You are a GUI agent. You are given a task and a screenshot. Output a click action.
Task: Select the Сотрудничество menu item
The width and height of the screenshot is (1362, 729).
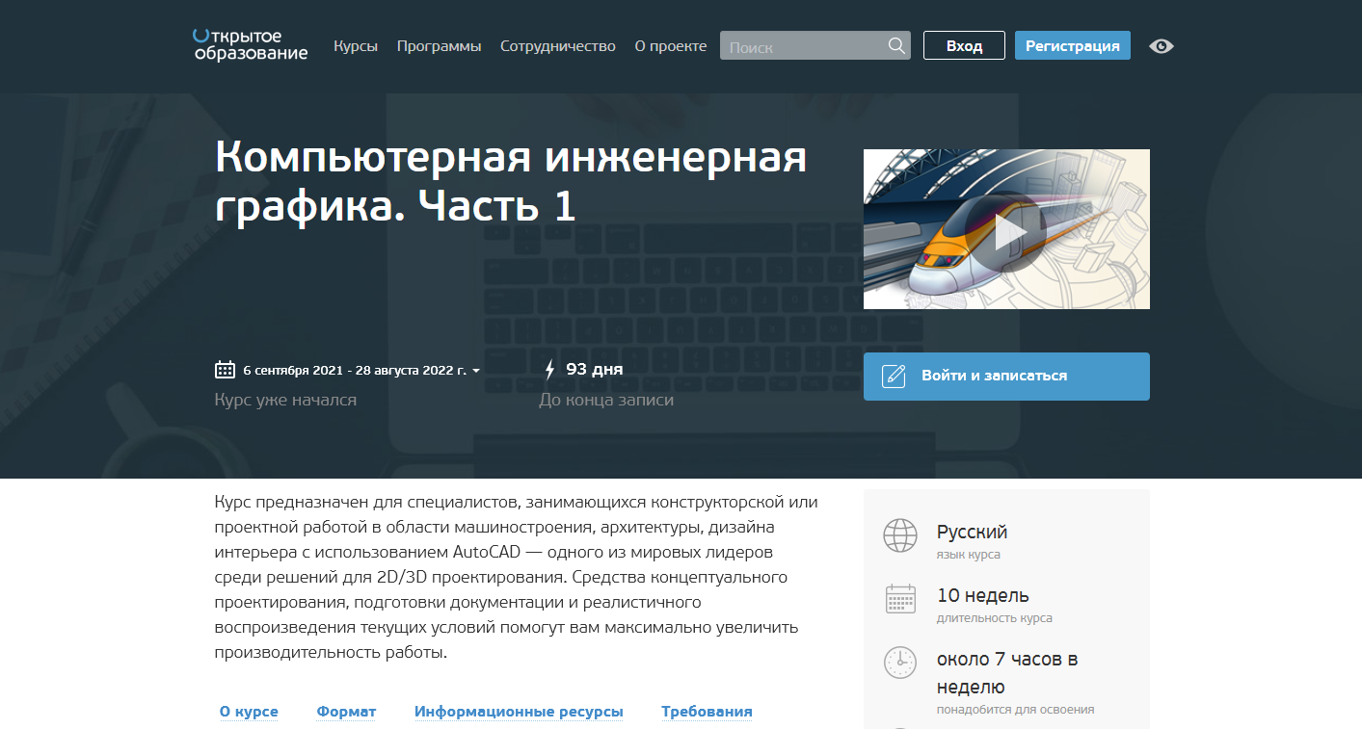(x=558, y=45)
